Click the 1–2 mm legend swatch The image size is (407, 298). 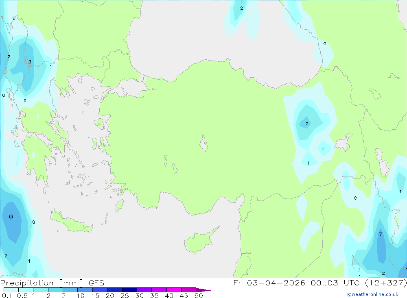click(x=40, y=290)
